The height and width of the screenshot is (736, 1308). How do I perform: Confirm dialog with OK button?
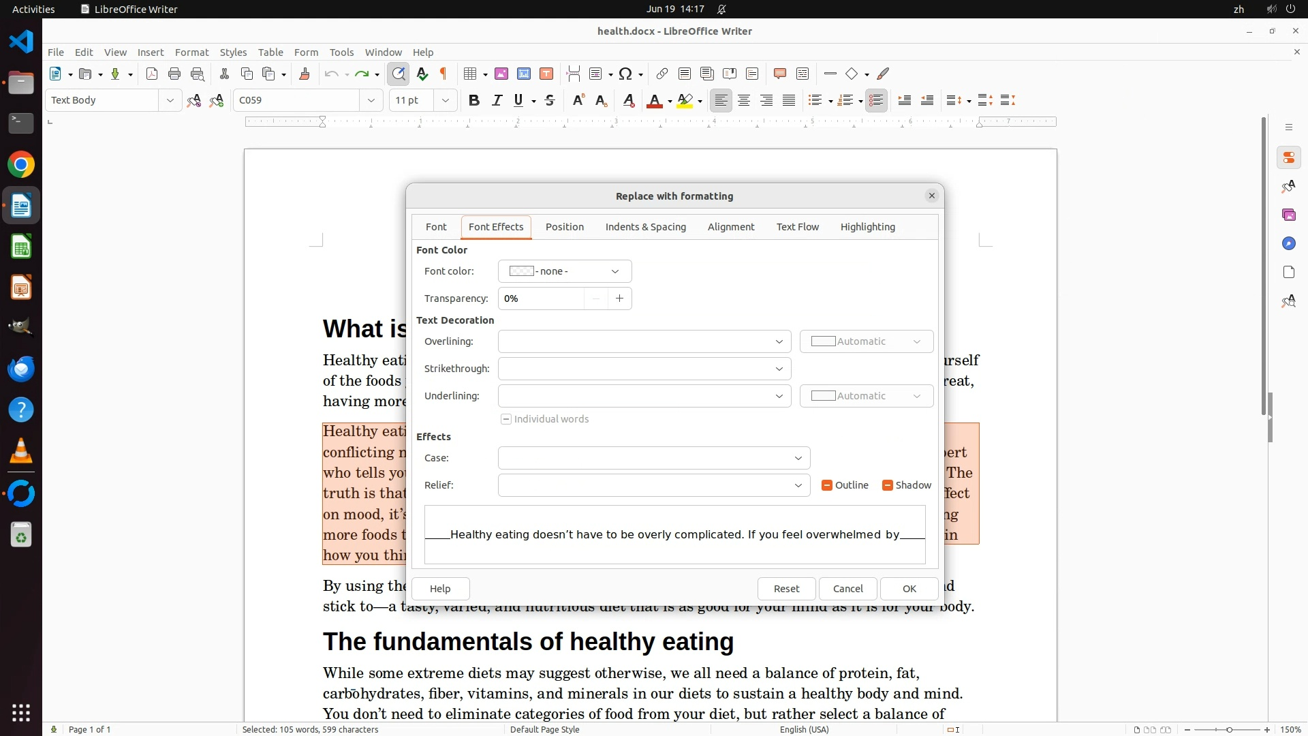click(909, 589)
